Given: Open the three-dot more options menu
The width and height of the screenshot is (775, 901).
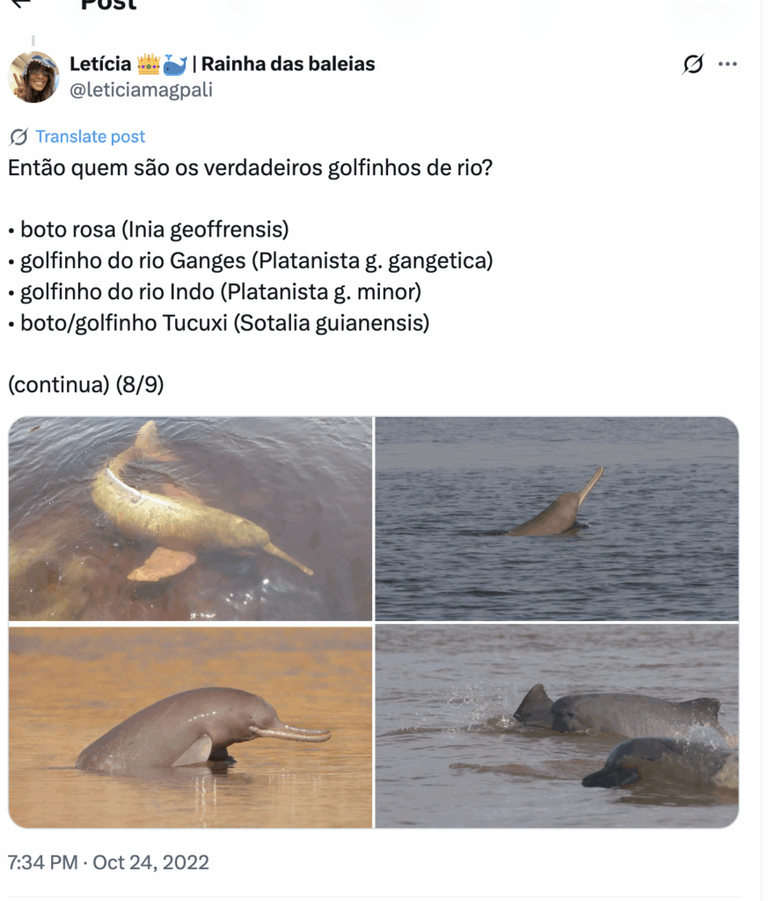Looking at the screenshot, I should (x=727, y=63).
